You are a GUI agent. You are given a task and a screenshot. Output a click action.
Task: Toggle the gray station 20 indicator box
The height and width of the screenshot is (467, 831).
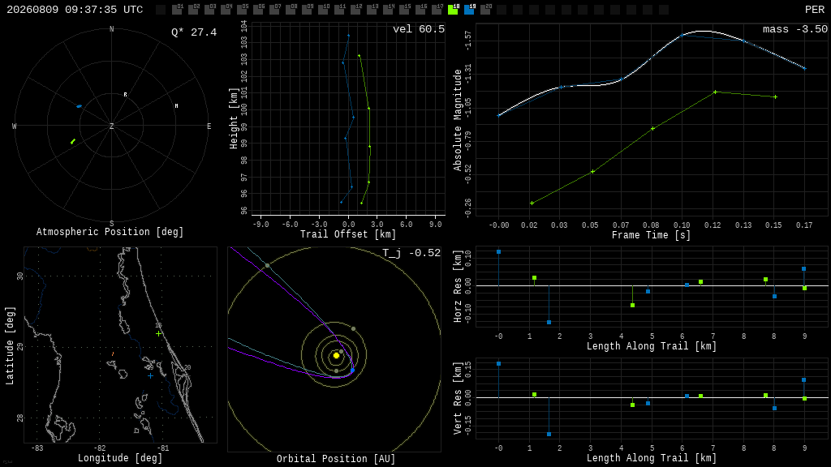pos(485,9)
